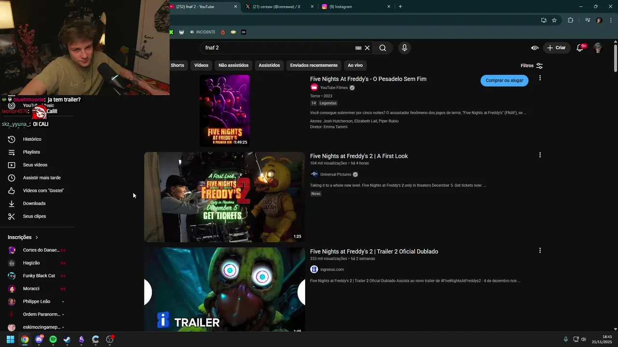
Task: Open the ingresso.com channel link
Action: coord(332,269)
